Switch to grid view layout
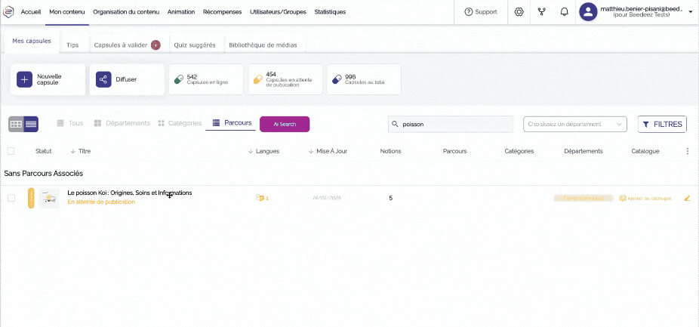 pos(16,124)
